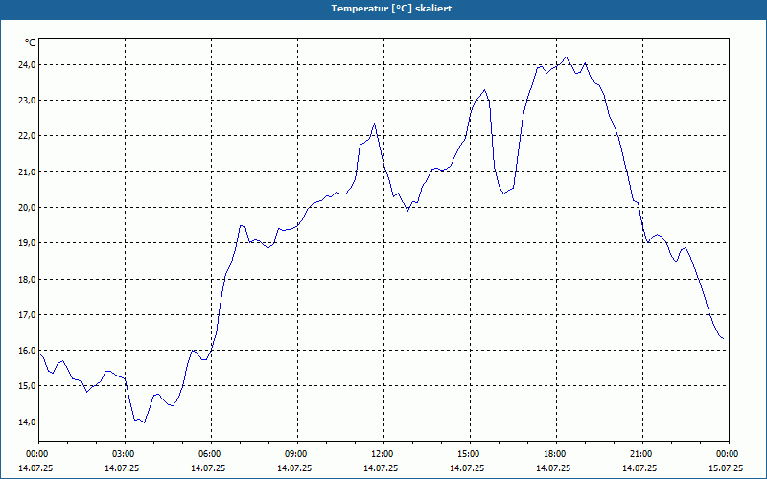Select the 20,0 y-axis label
Image resolution: width=767 pixels, height=479 pixels.
(x=27, y=207)
